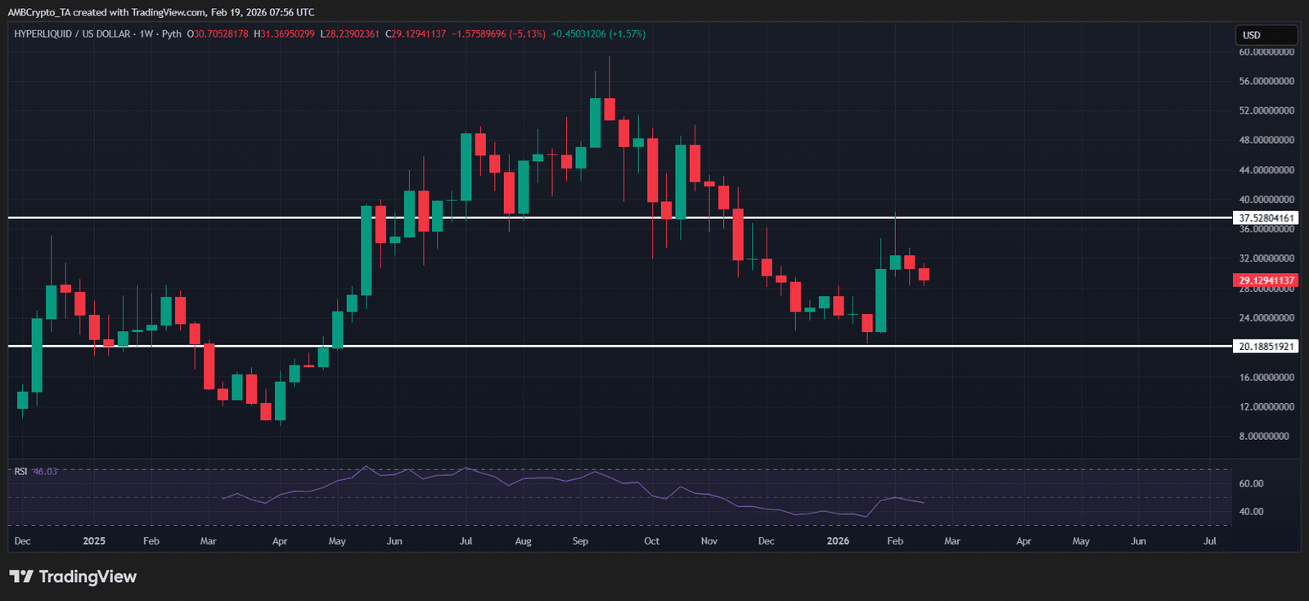Click the RSI 60.00 scale label

1251,484
